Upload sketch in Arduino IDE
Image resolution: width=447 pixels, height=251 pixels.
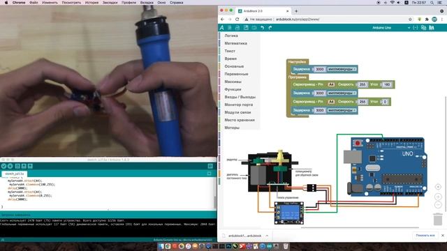coord(10,166)
